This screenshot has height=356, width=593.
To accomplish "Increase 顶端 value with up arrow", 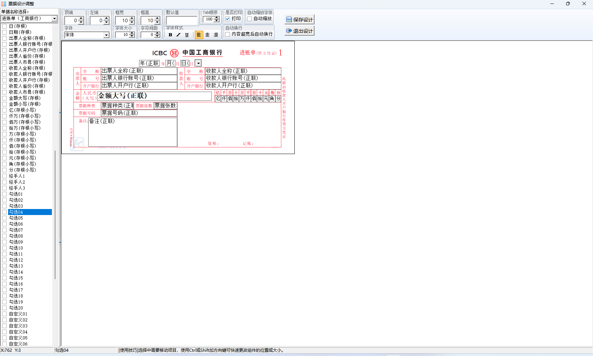I will pyautogui.click(x=81, y=18).
